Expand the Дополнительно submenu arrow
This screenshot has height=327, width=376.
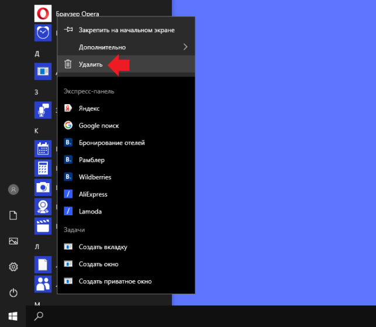185,47
